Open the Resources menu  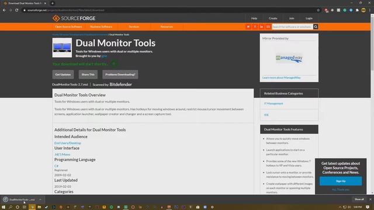[x=167, y=27]
